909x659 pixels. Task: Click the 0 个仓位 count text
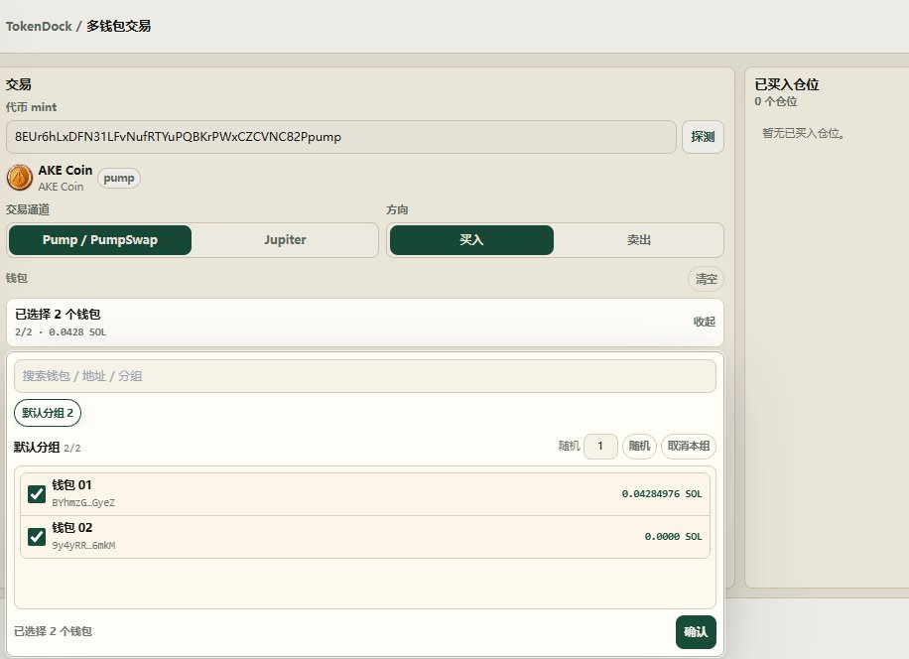pyautogui.click(x=776, y=101)
